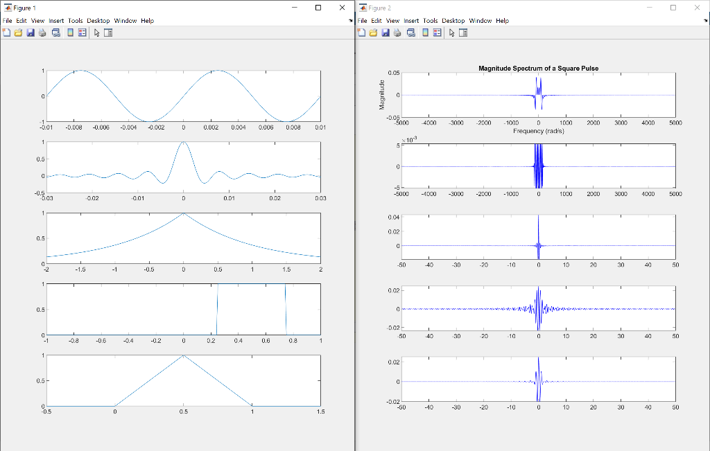Insert a legend in Figure 1
The width and height of the screenshot is (710, 451).
(82, 33)
